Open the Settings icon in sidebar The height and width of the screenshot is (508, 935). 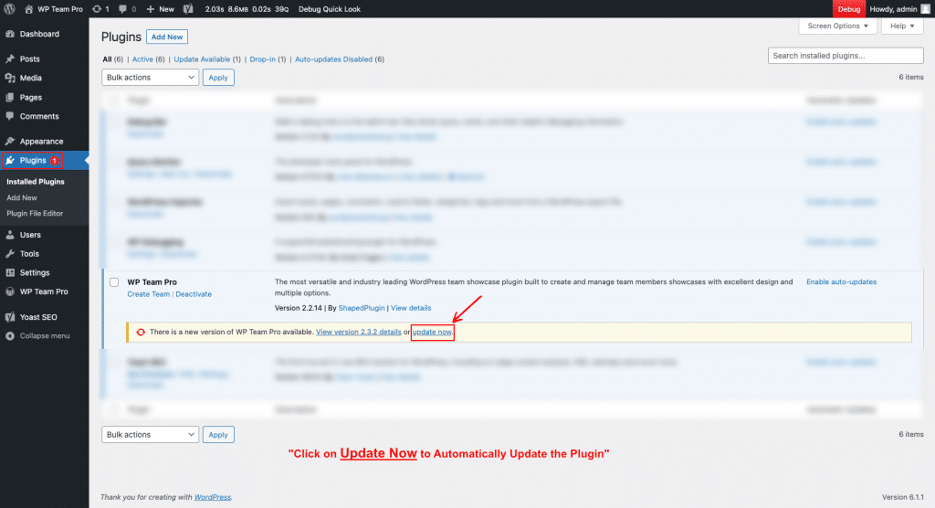[9, 273]
